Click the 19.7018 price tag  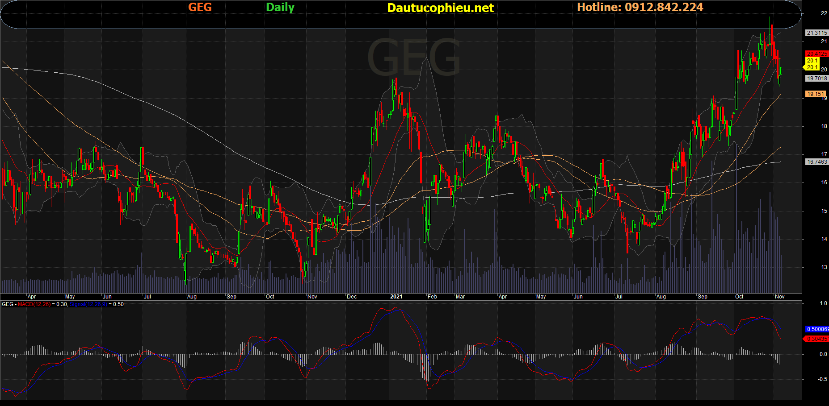point(816,79)
